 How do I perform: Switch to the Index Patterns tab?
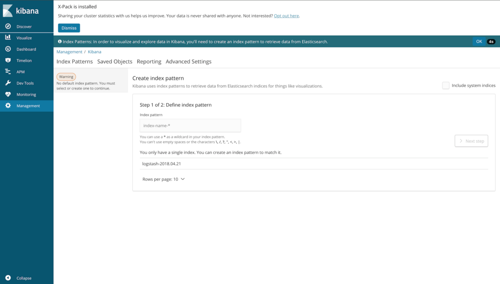click(75, 62)
